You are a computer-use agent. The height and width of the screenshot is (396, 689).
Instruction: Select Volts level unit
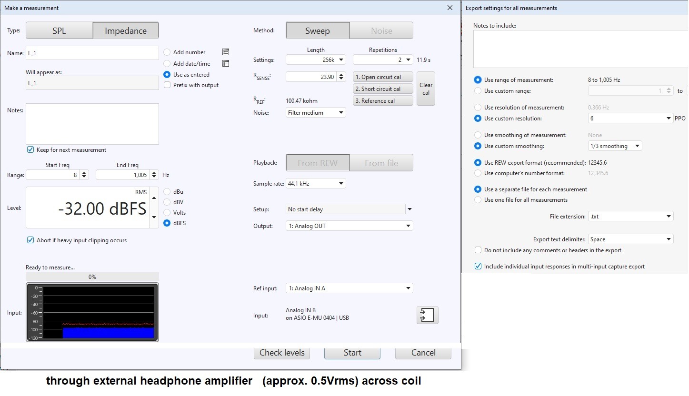(x=167, y=213)
